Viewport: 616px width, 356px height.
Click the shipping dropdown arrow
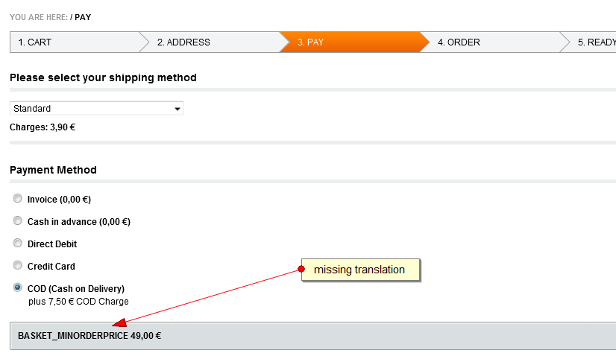pos(177,109)
